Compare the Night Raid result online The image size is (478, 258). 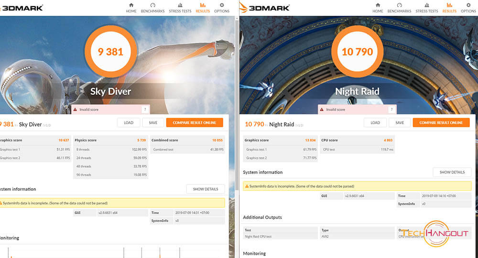pyautogui.click(x=441, y=123)
